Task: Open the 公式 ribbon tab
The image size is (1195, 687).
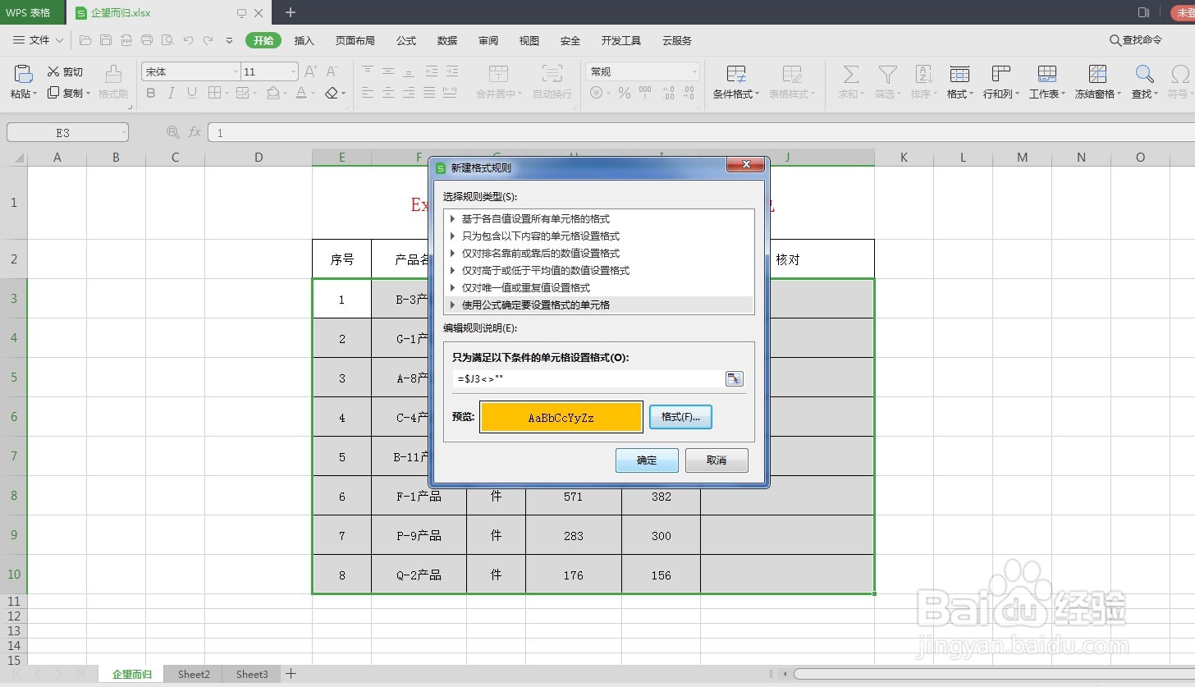Action: click(x=406, y=40)
